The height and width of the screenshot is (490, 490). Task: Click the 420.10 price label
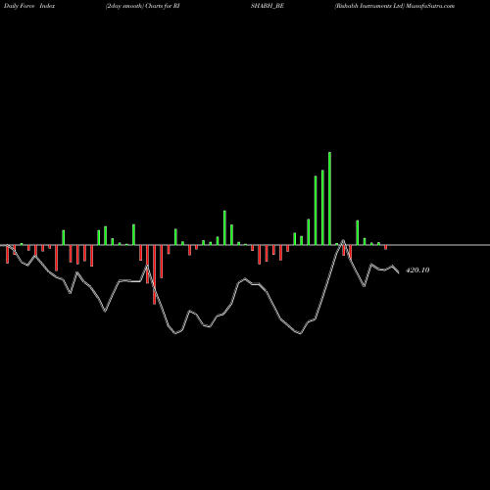coord(417,270)
